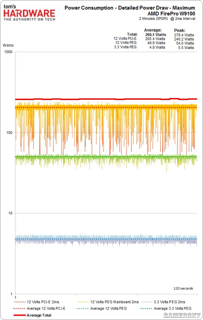Click the 'AMD FirePro W9100' subtitle
Image resolution: width=203 pixels, height=320 pixels.
click(x=171, y=14)
